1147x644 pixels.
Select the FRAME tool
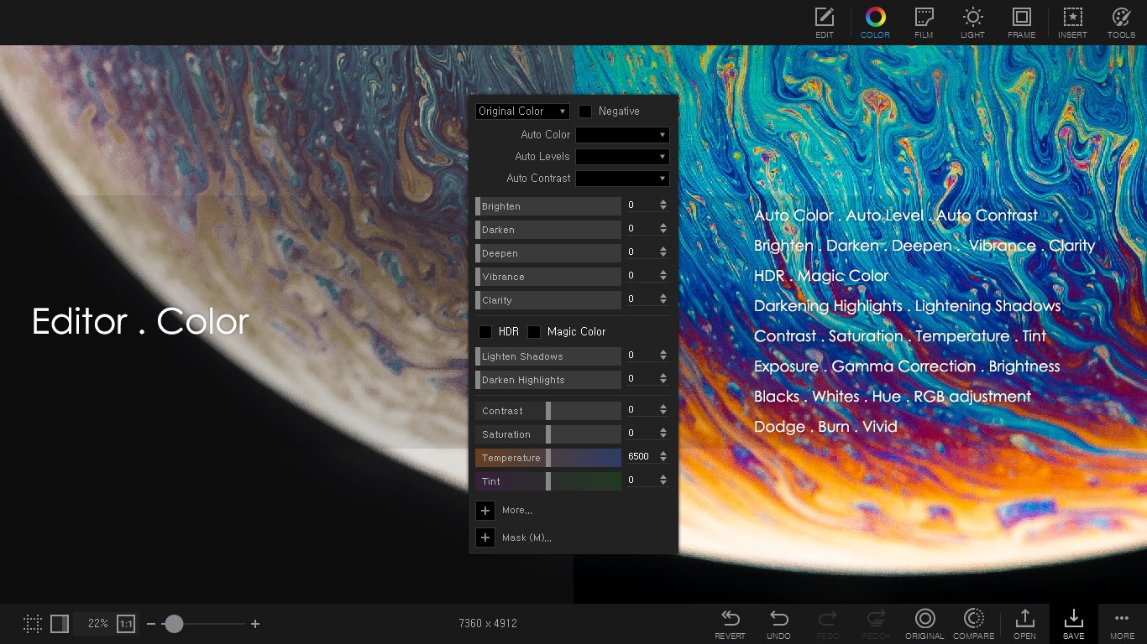pos(1021,23)
